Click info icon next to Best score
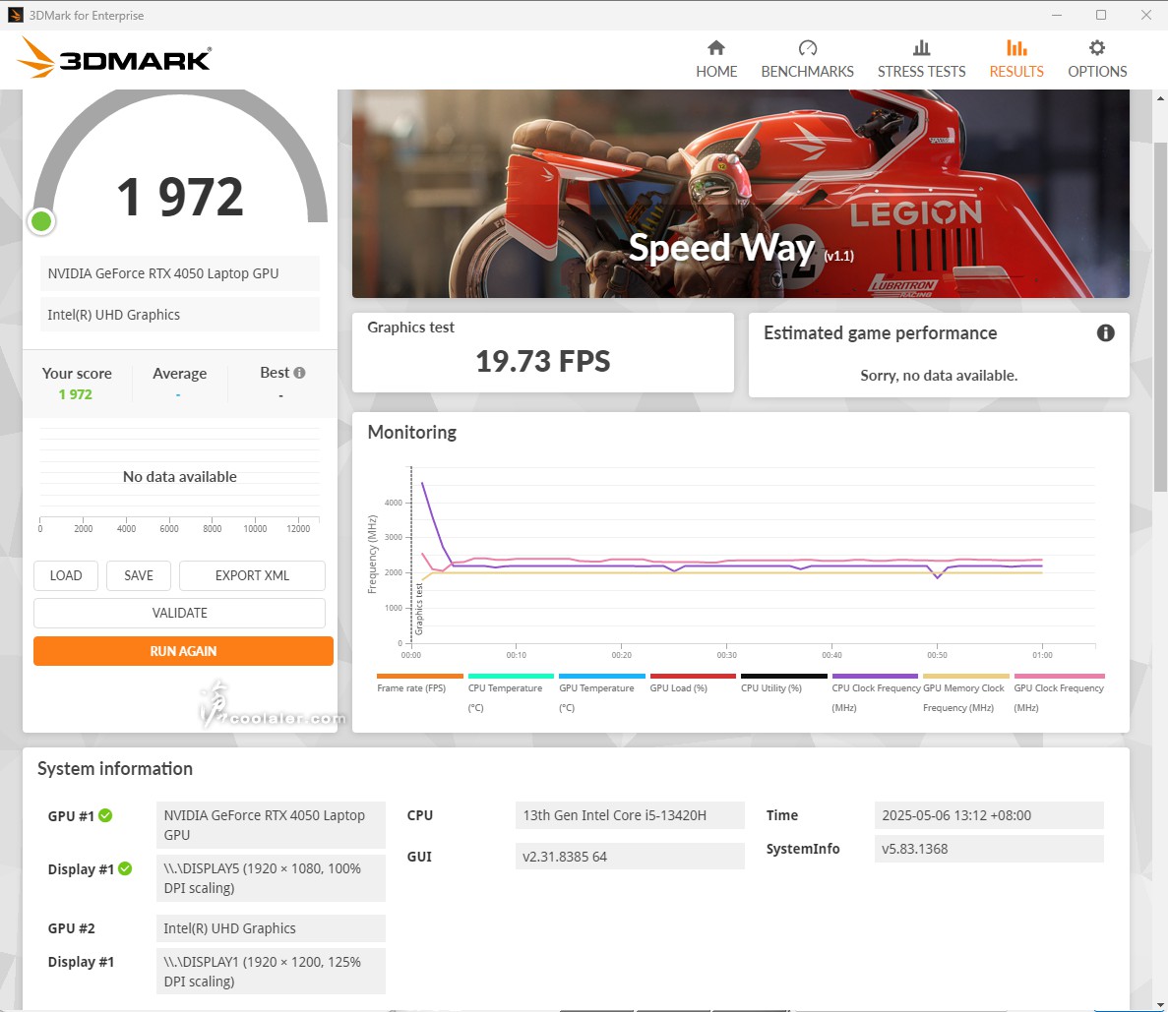 (299, 373)
